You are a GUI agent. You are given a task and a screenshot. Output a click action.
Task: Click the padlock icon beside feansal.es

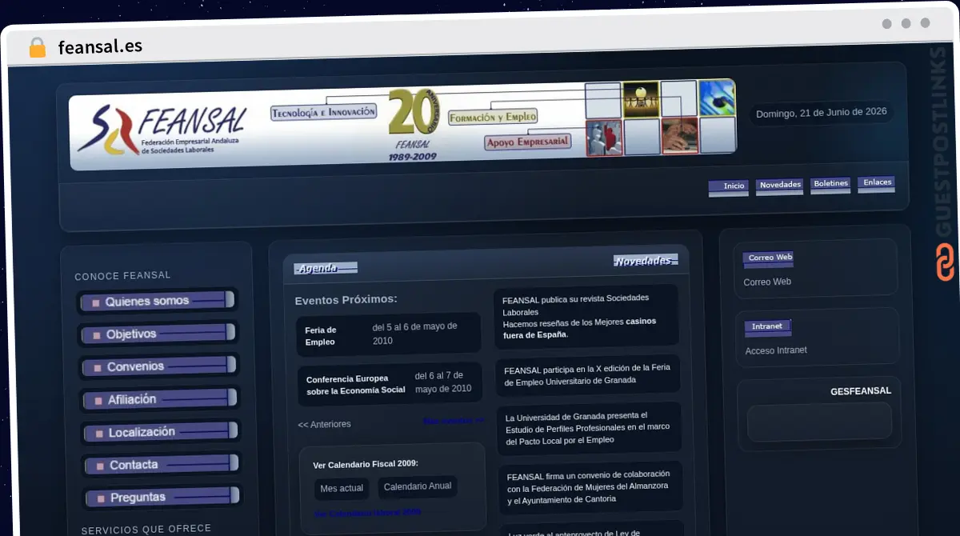37,47
